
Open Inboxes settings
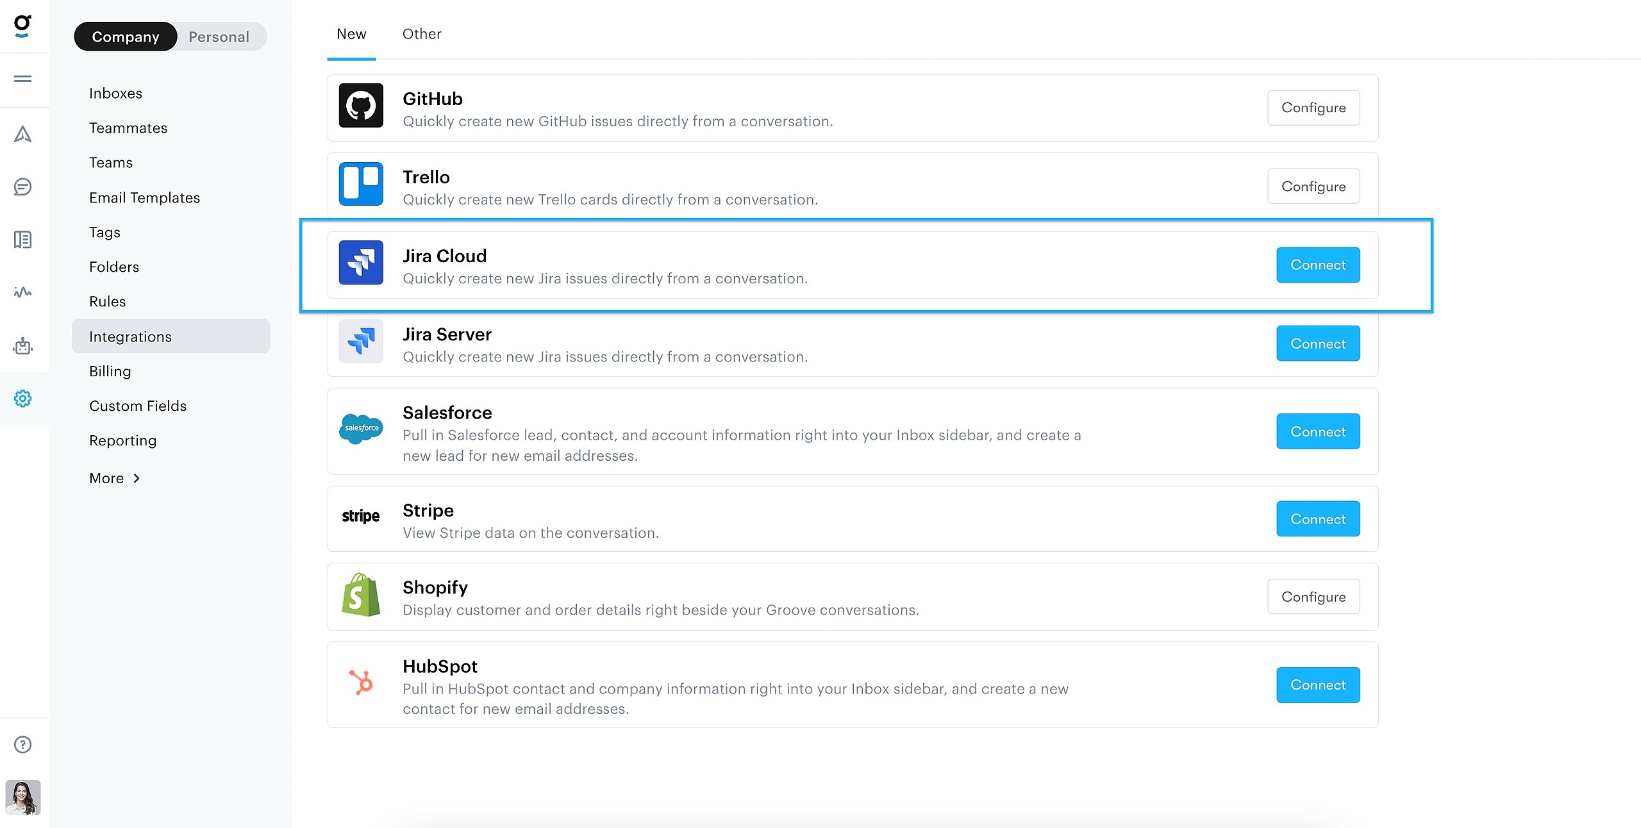click(x=116, y=93)
